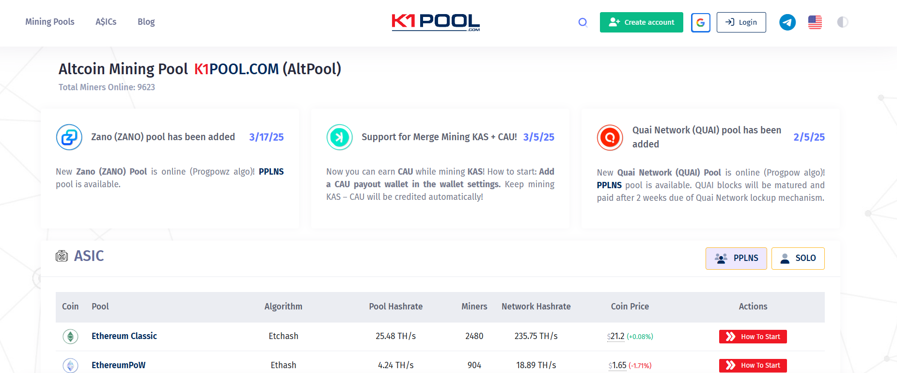Open the Blog menu item
The image size is (897, 373).
tap(146, 22)
